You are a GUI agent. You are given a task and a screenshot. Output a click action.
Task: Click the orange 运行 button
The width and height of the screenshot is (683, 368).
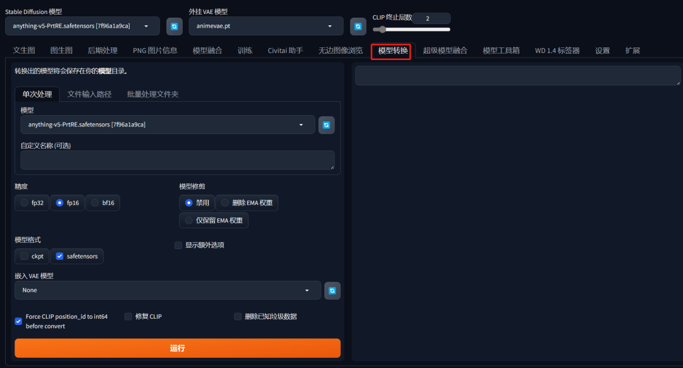[x=177, y=348]
